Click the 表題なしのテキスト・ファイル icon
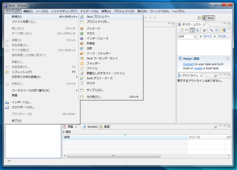 (x=82, y=73)
